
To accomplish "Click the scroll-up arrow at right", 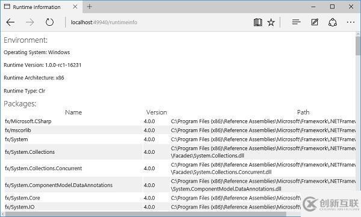I will (x=358, y=34).
